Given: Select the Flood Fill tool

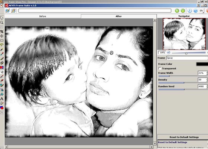Looking at the screenshot, I should click(x=2, y=94).
